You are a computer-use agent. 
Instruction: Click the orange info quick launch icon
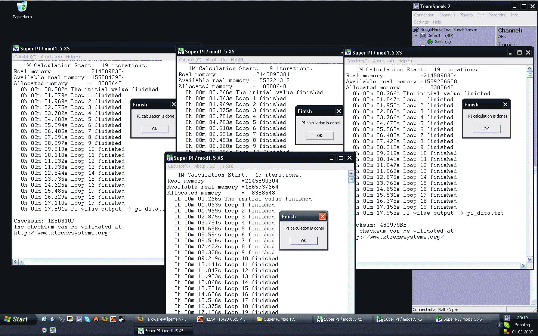(x=96, y=319)
